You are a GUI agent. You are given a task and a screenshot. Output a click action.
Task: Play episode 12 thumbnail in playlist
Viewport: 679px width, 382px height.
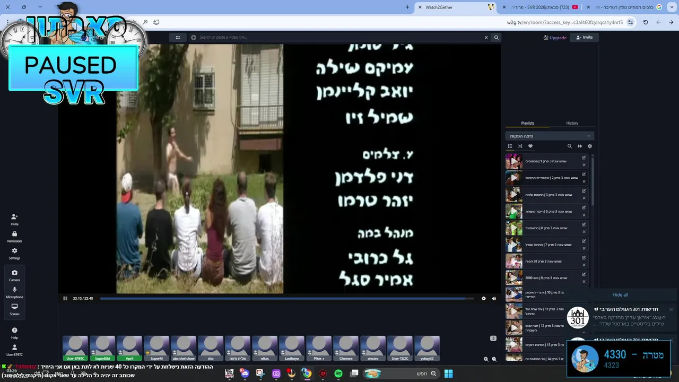point(513,328)
